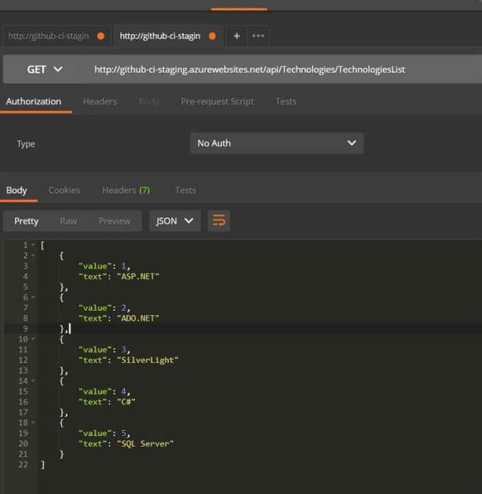Image resolution: width=482 pixels, height=494 pixels.
Task: Click unsaved orange dot on active request tab
Action: [x=212, y=36]
